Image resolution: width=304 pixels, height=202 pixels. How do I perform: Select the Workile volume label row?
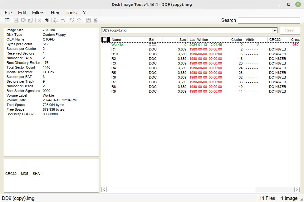point(201,45)
